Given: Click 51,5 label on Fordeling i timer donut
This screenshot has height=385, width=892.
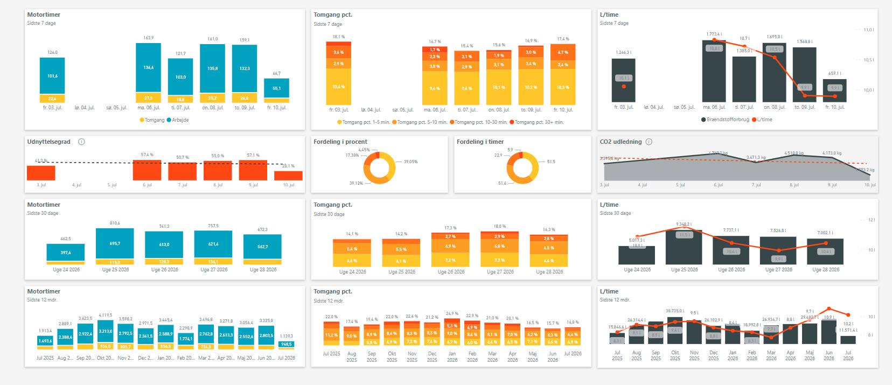Looking at the screenshot, I should tap(551, 162).
